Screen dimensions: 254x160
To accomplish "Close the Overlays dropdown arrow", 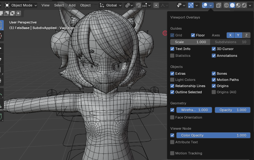I will pos(211,5).
